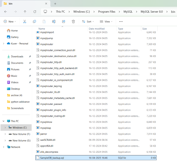
Task: Expand the Network tree node
Action: (4, 147)
